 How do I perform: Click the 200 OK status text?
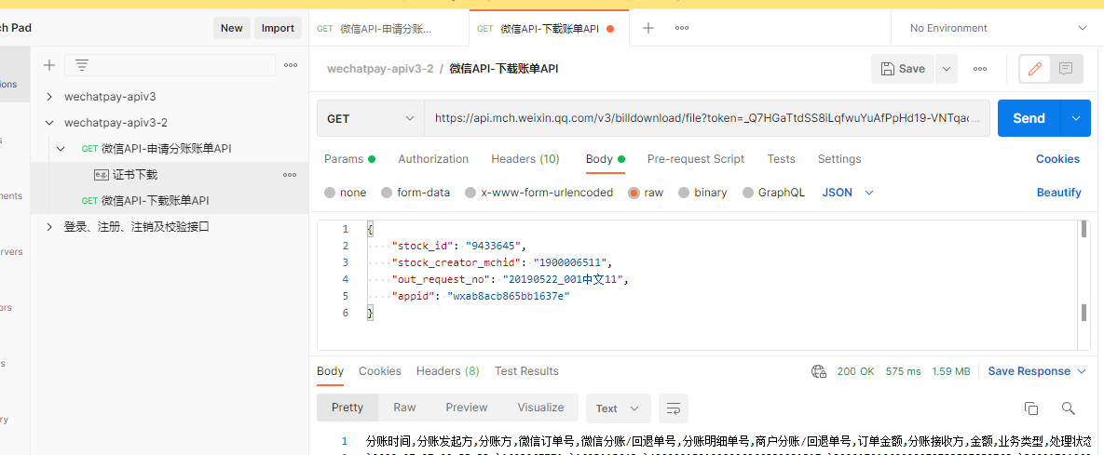pos(855,371)
